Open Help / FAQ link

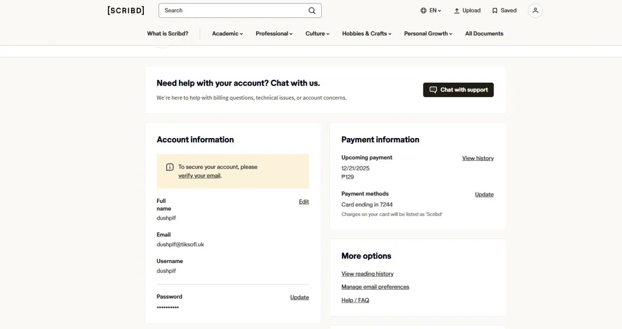(355, 300)
